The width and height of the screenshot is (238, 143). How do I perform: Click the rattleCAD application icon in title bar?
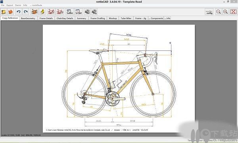(2, 2)
